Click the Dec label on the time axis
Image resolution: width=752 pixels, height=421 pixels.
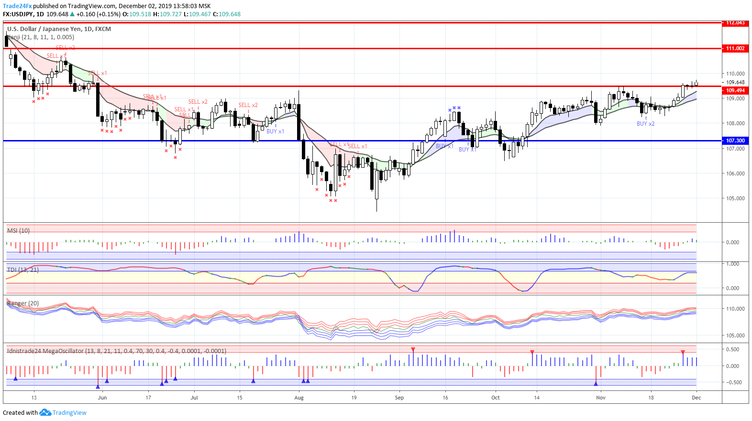coord(697,398)
